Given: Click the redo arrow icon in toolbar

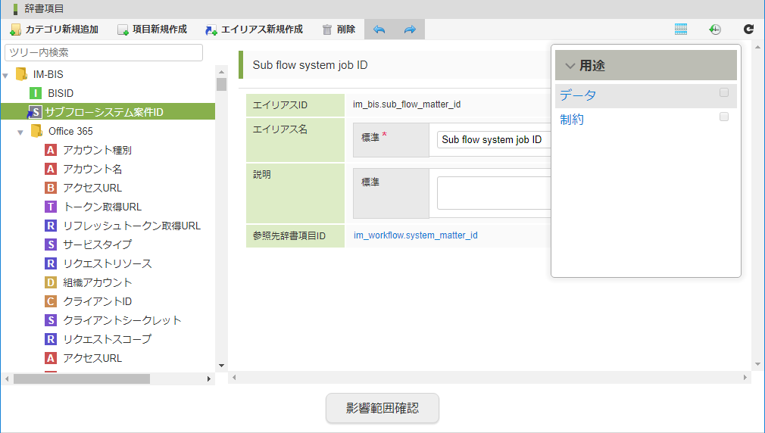Looking at the screenshot, I should click(410, 30).
